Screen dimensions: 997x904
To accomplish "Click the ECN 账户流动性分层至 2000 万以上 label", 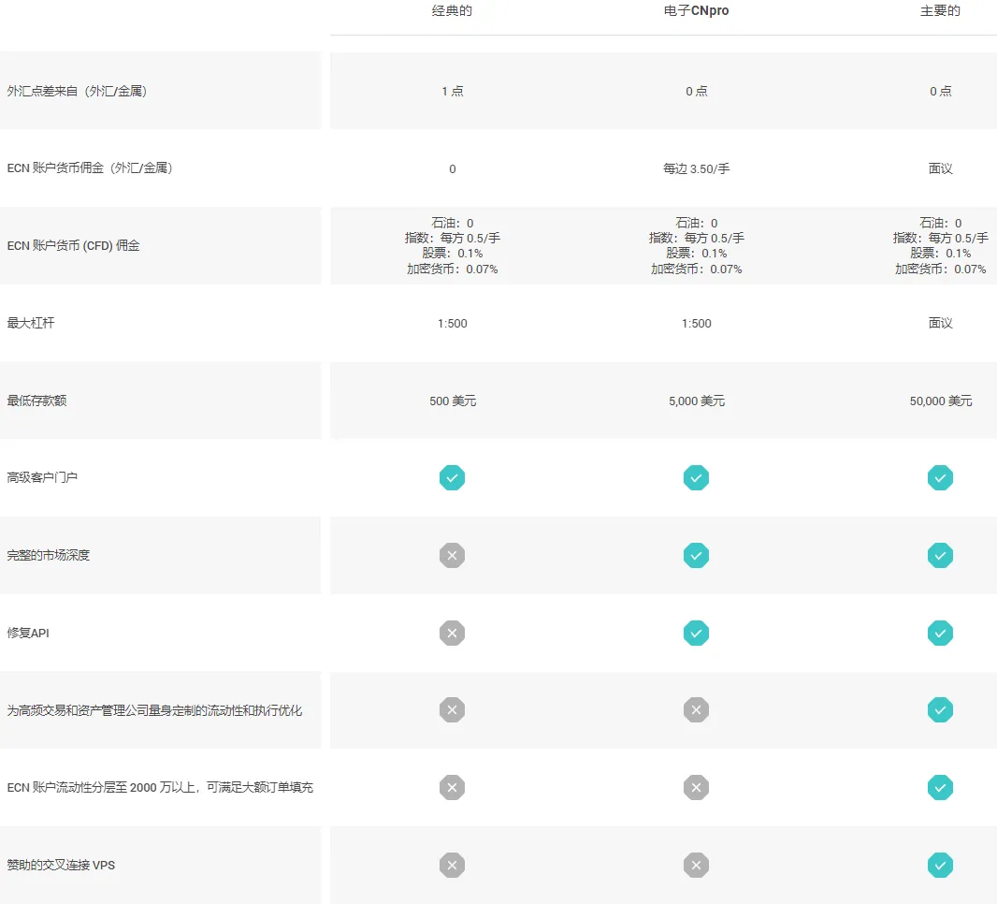I will coord(160,788).
